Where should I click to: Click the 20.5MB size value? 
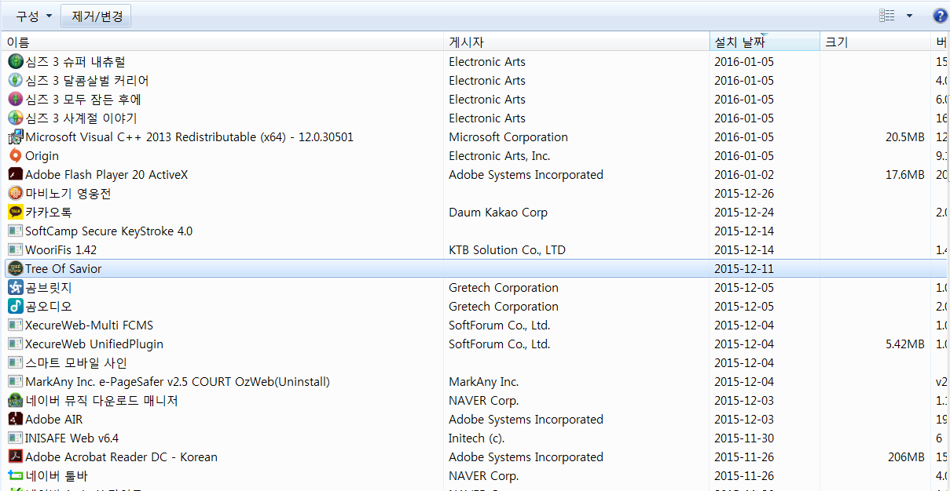905,136
